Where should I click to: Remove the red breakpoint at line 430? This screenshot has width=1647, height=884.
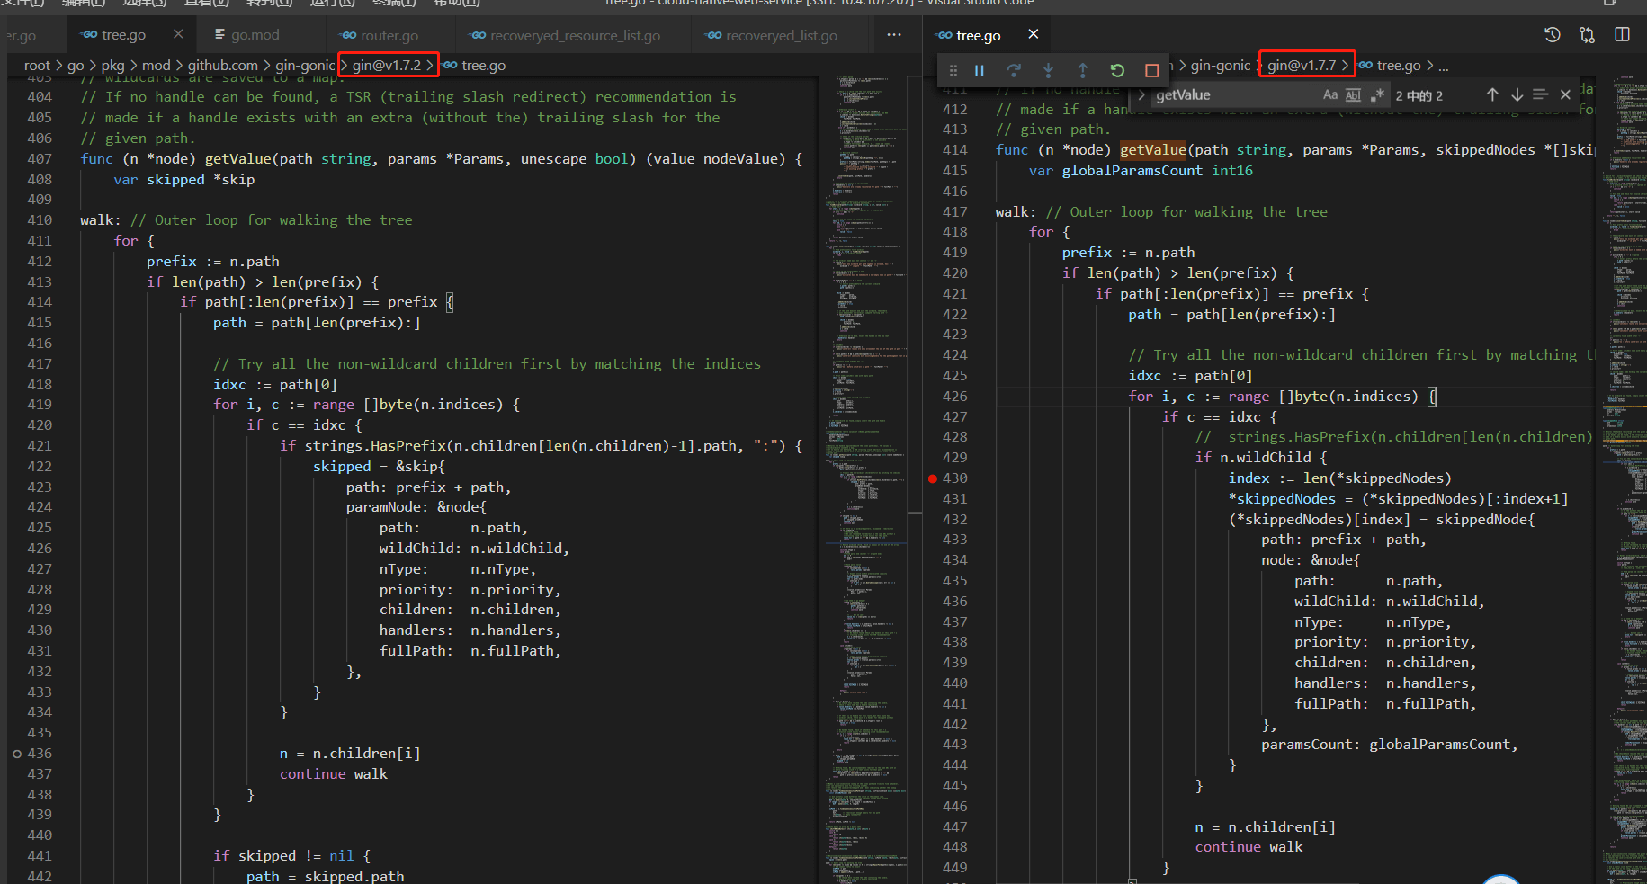(933, 478)
